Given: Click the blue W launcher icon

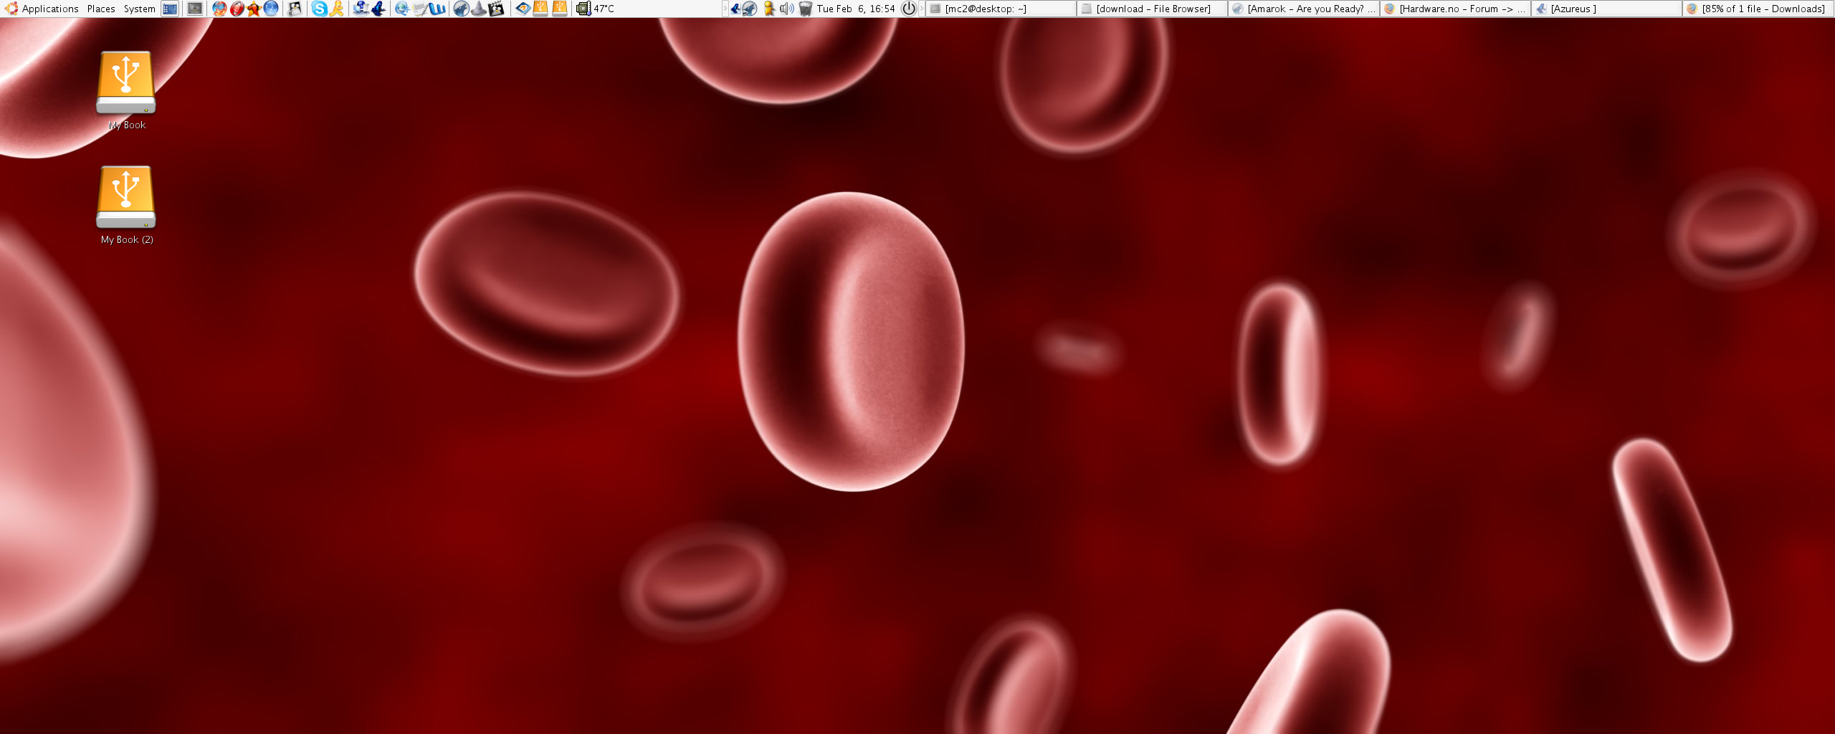Looking at the screenshot, I should [x=437, y=9].
